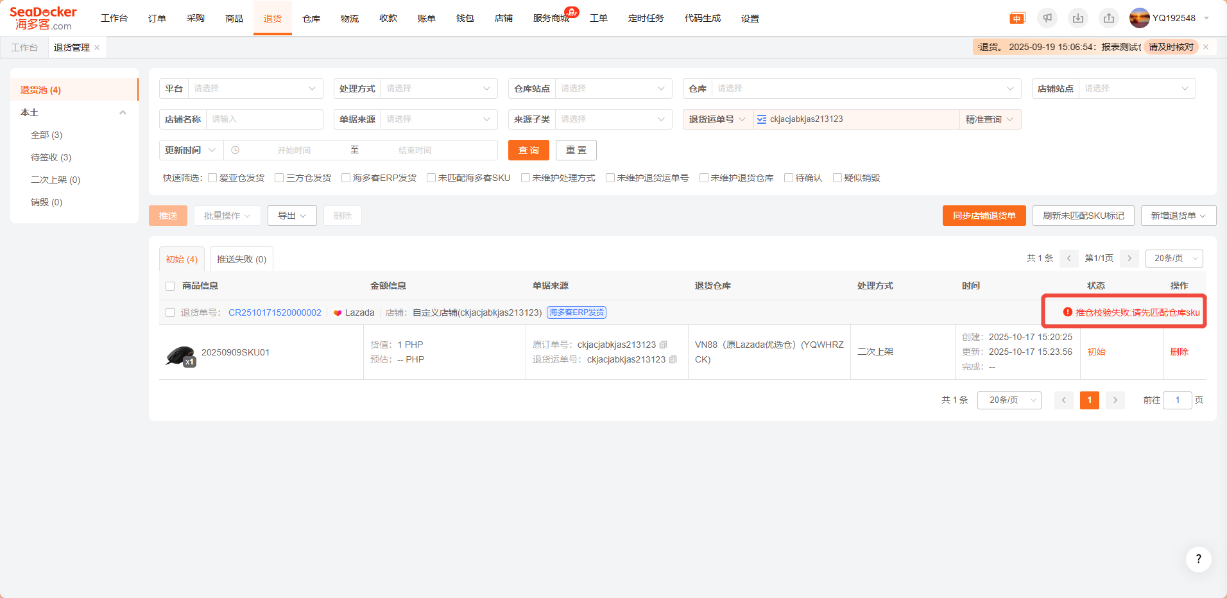This screenshot has width=1227, height=598.
Task: Open return order link CR2510171520000002
Action: (275, 312)
